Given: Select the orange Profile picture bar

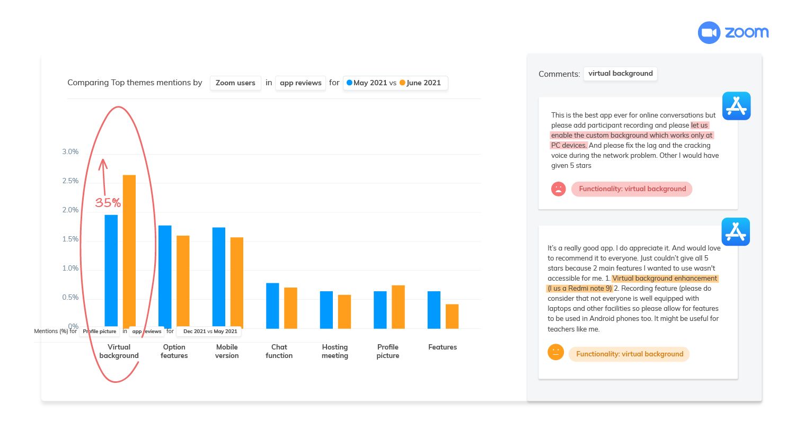Looking at the screenshot, I should (x=398, y=307).
